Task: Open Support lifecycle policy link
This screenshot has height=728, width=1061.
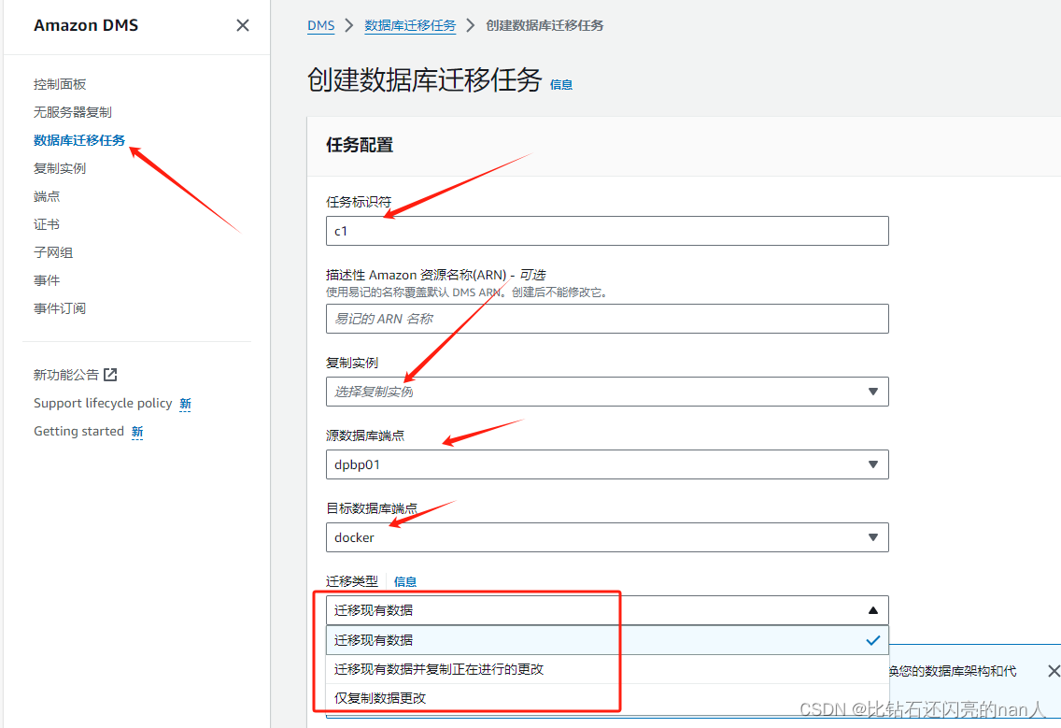Action: coord(103,403)
